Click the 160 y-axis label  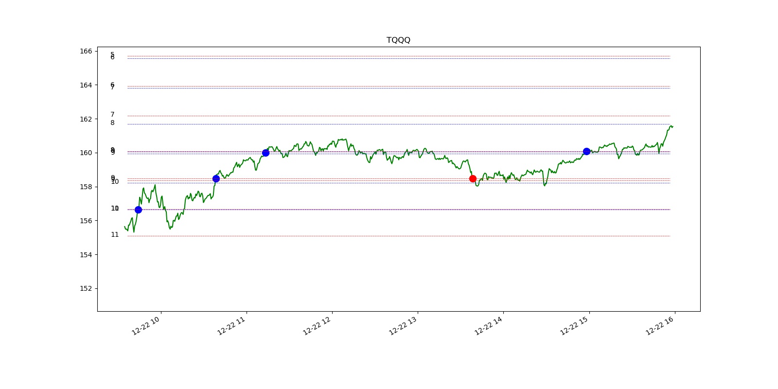86,153
